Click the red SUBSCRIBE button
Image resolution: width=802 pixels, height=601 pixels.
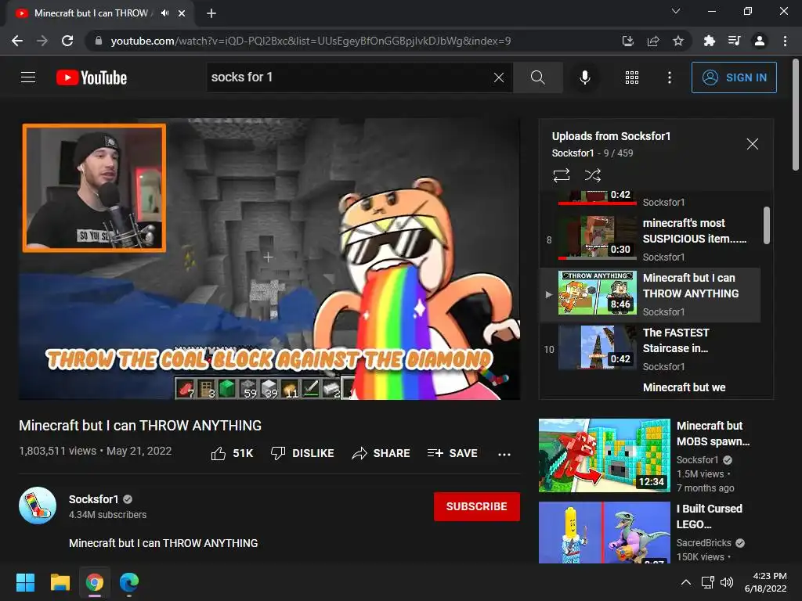click(x=477, y=506)
